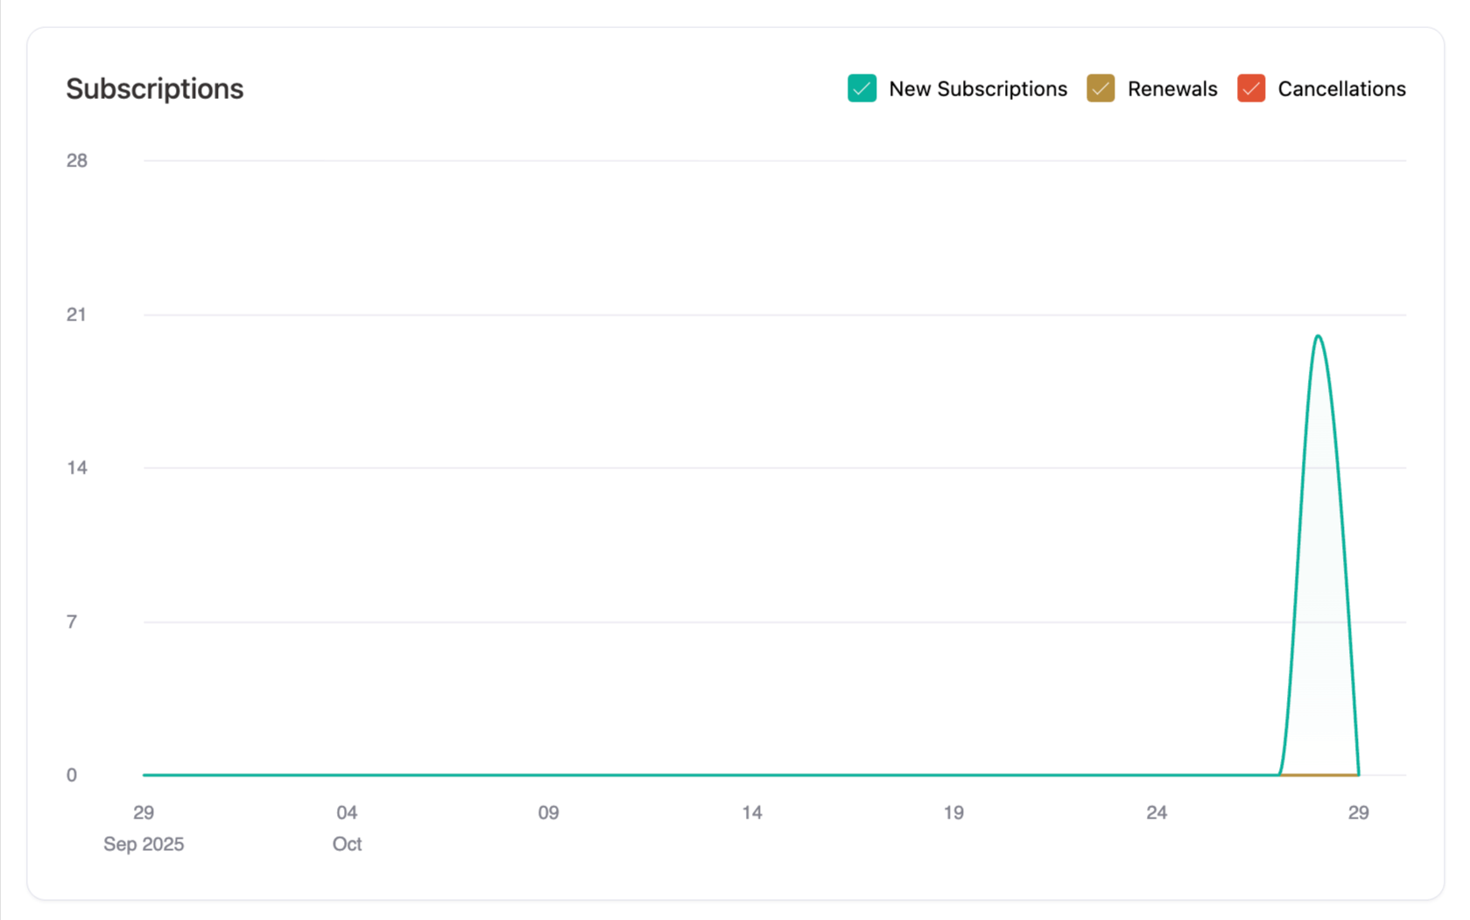Select the Sep 2025 axis label
The image size is (1470, 920).
pyautogui.click(x=144, y=844)
